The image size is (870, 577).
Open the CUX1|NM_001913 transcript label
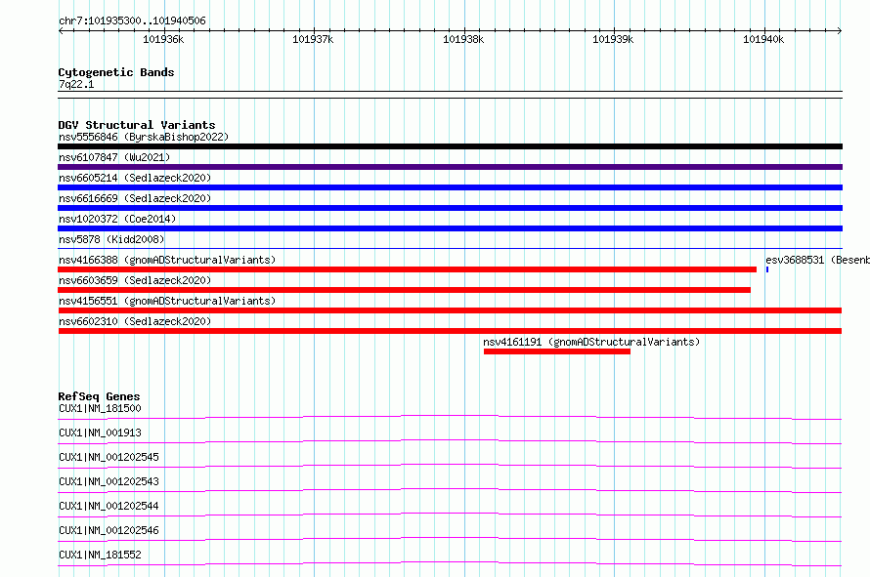click(100, 433)
